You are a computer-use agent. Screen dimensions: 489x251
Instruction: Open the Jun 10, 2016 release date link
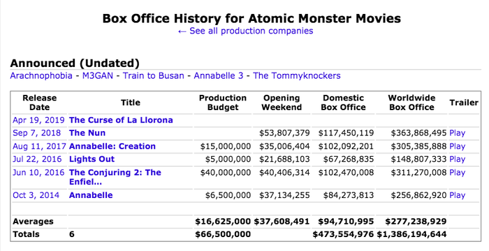(38, 172)
